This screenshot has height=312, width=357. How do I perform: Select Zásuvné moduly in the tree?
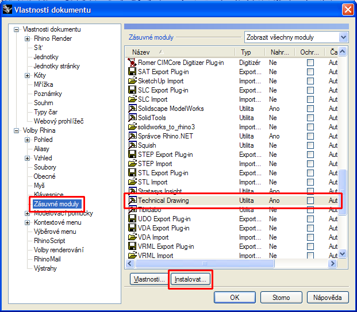coord(56,204)
